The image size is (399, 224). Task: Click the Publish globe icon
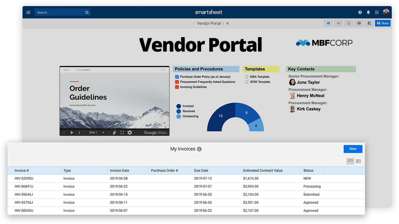328,23
